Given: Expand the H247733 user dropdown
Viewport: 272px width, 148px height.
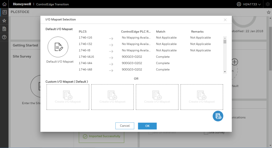Looking at the screenshot, I should [x=252, y=4].
